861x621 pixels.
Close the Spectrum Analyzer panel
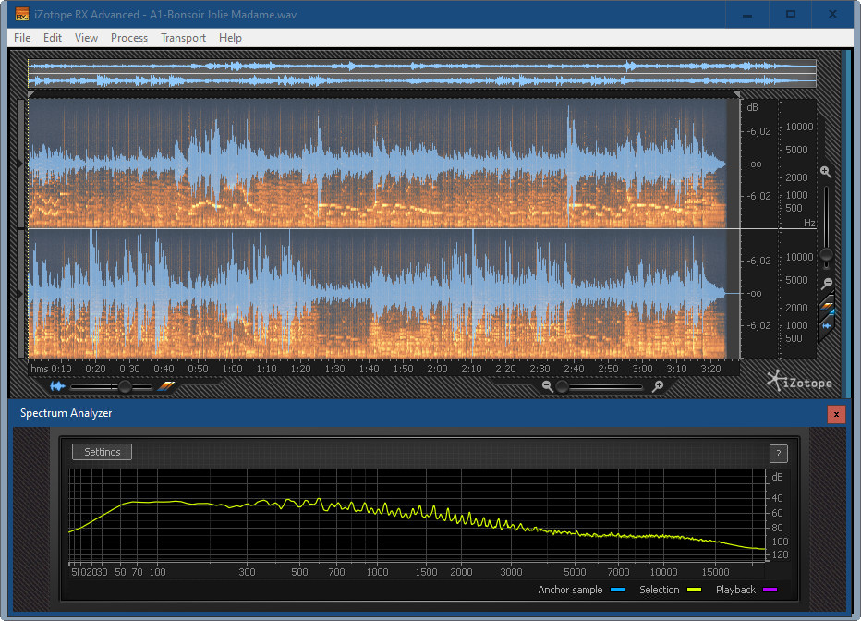pyautogui.click(x=836, y=414)
